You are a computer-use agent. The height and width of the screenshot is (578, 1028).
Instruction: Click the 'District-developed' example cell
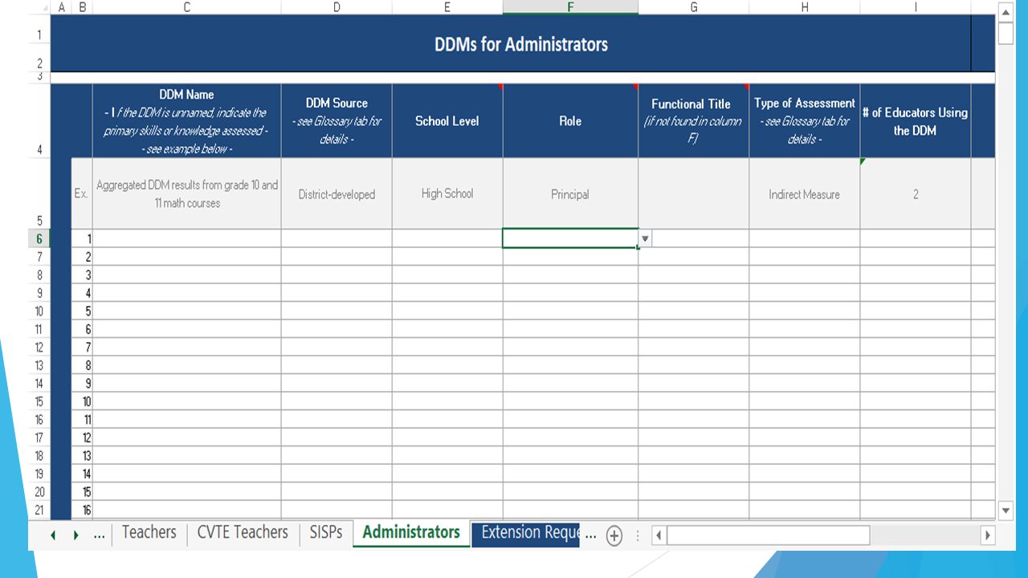[x=337, y=193]
